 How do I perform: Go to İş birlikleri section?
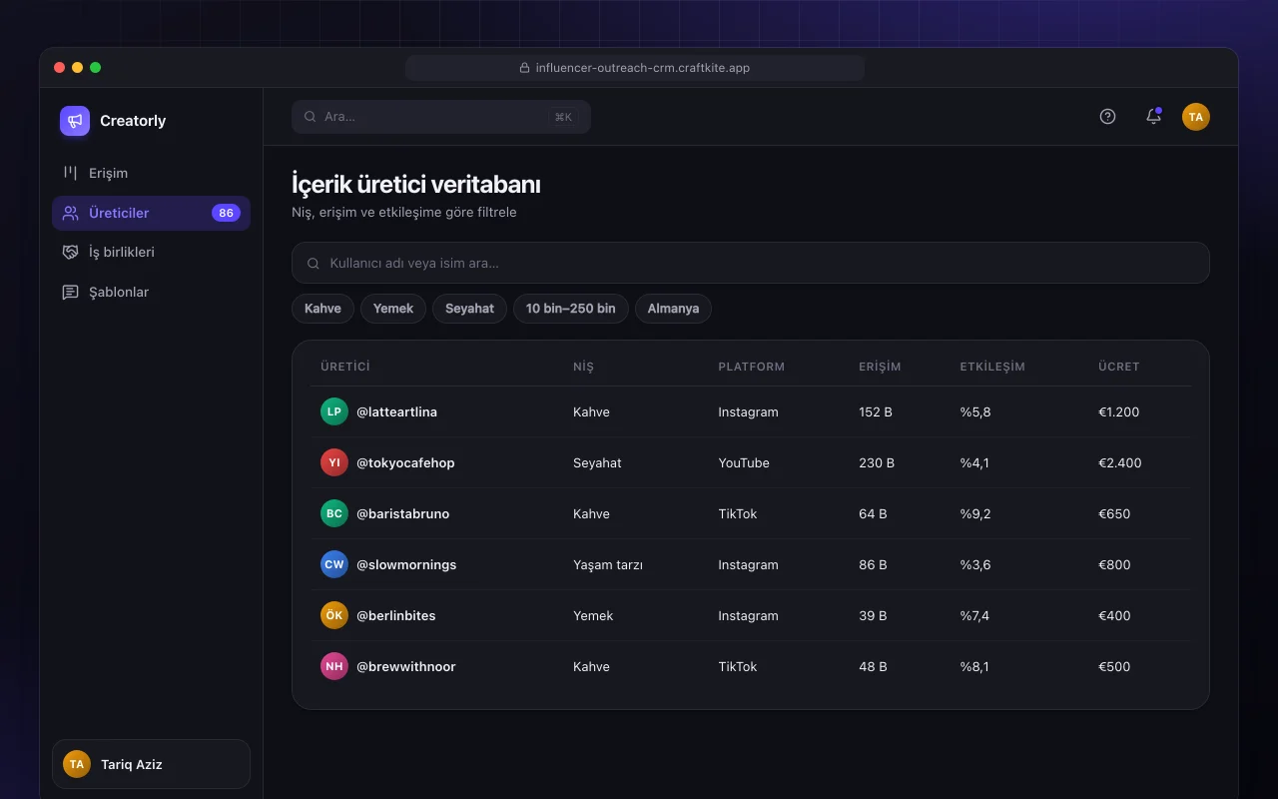pos(151,253)
